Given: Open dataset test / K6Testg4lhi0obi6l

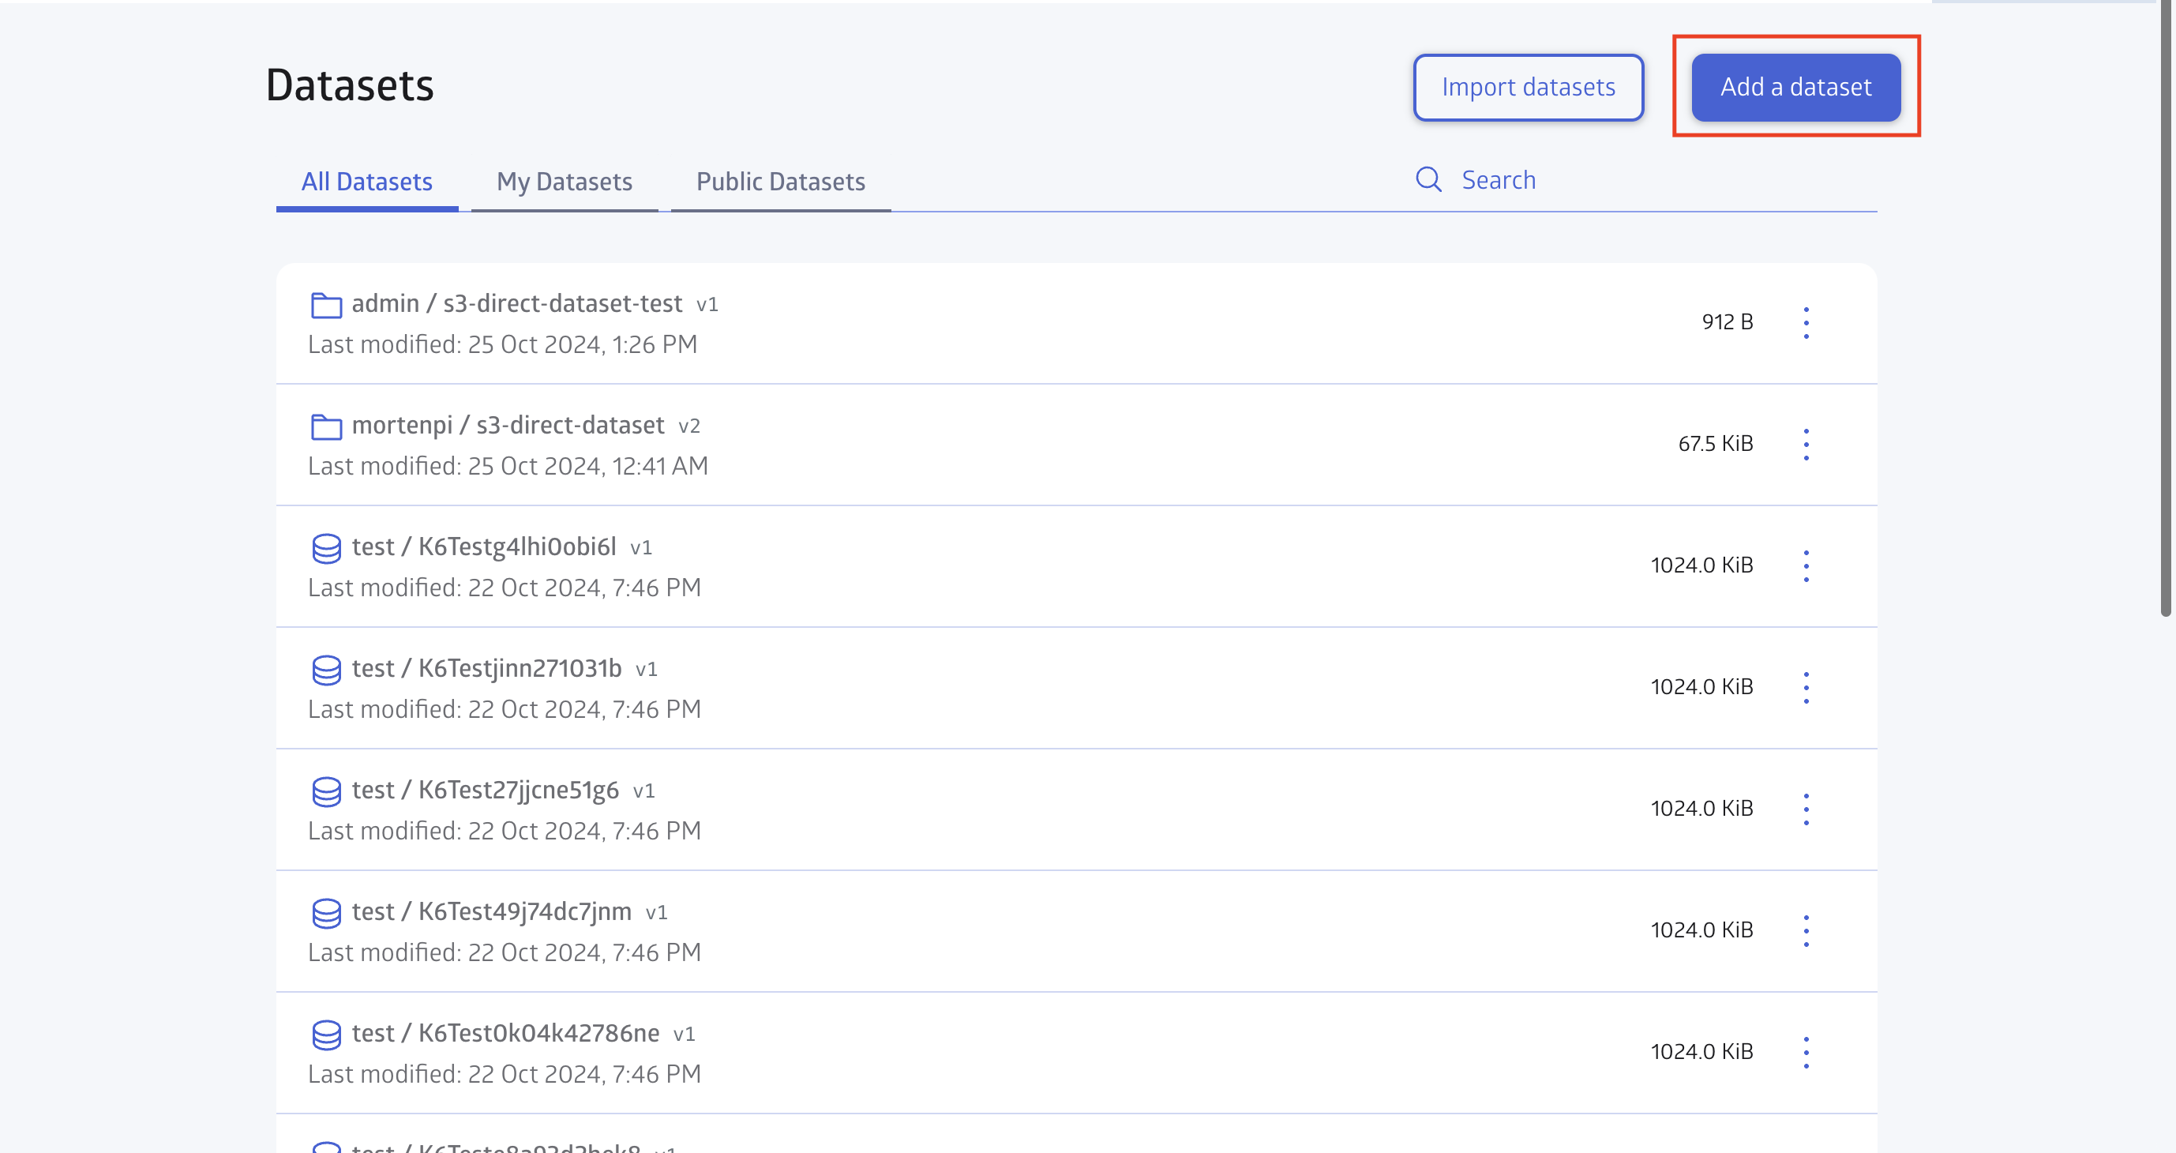Looking at the screenshot, I should click(484, 546).
